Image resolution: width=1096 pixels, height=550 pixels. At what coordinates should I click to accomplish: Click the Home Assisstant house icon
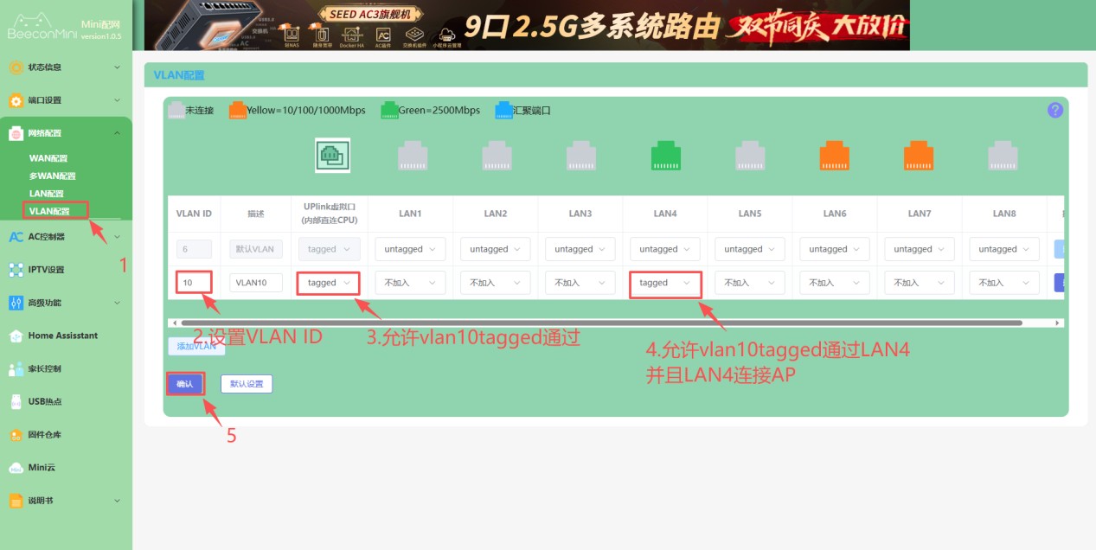pyautogui.click(x=16, y=336)
